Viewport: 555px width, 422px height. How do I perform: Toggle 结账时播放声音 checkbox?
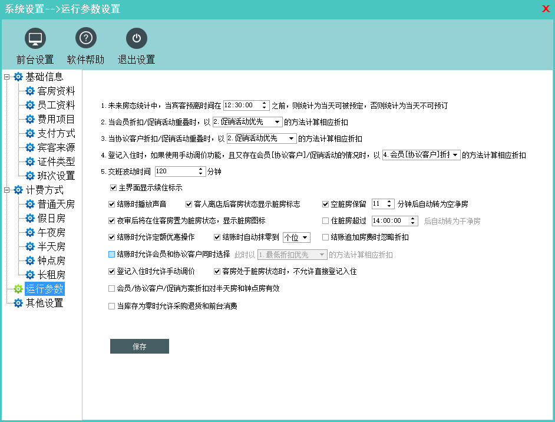click(112, 205)
